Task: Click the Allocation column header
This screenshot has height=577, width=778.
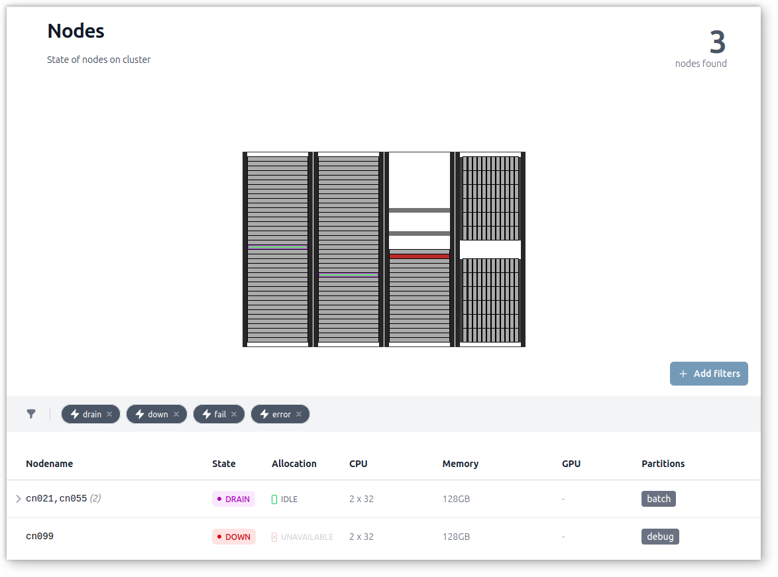Action: [x=294, y=463]
